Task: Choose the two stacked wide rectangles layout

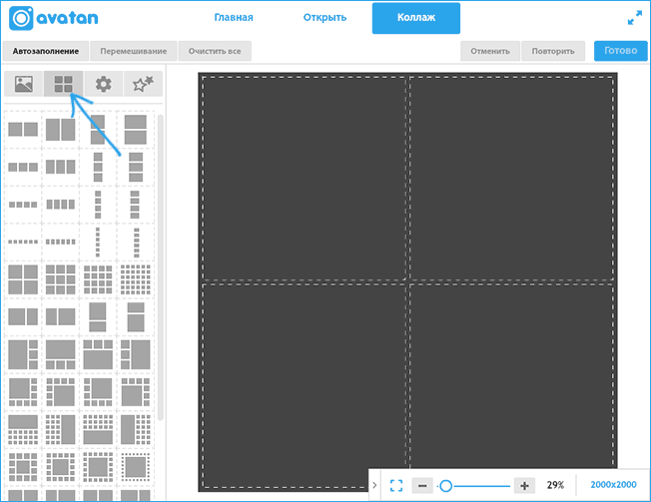Action: tap(136, 130)
